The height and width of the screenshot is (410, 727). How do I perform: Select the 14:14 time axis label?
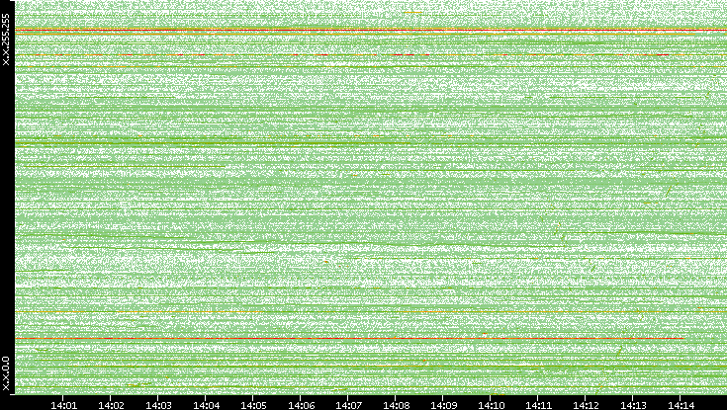coord(681,405)
